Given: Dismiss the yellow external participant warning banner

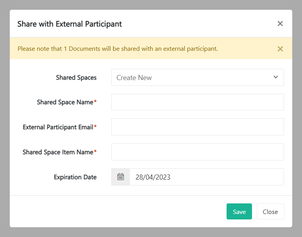Looking at the screenshot, I should pos(280,49).
